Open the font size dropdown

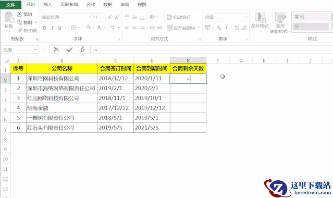point(103,17)
